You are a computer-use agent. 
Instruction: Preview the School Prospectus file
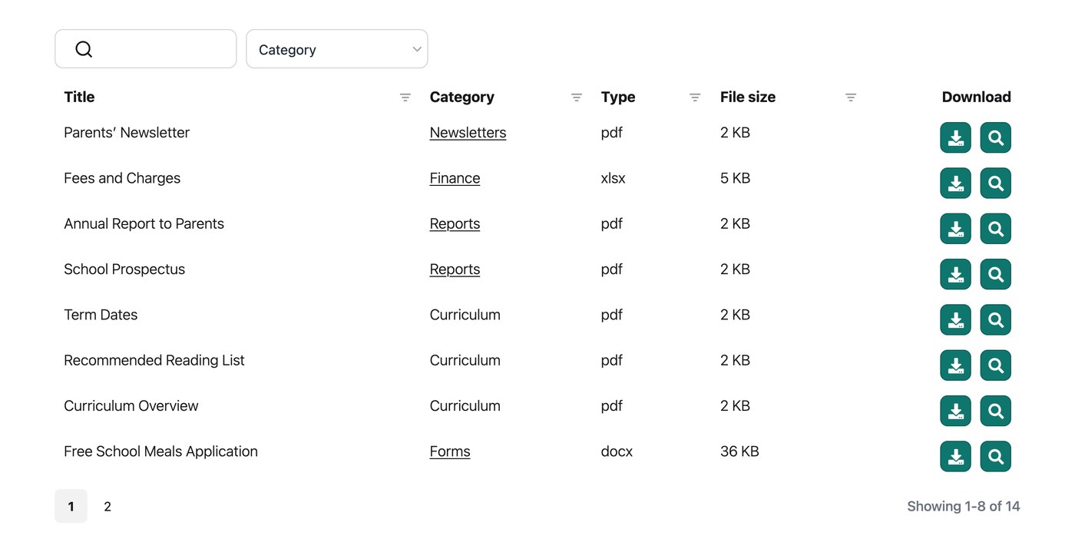coord(995,274)
